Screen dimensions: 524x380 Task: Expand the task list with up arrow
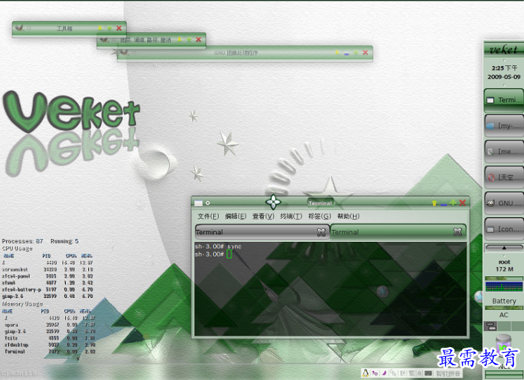(504, 247)
